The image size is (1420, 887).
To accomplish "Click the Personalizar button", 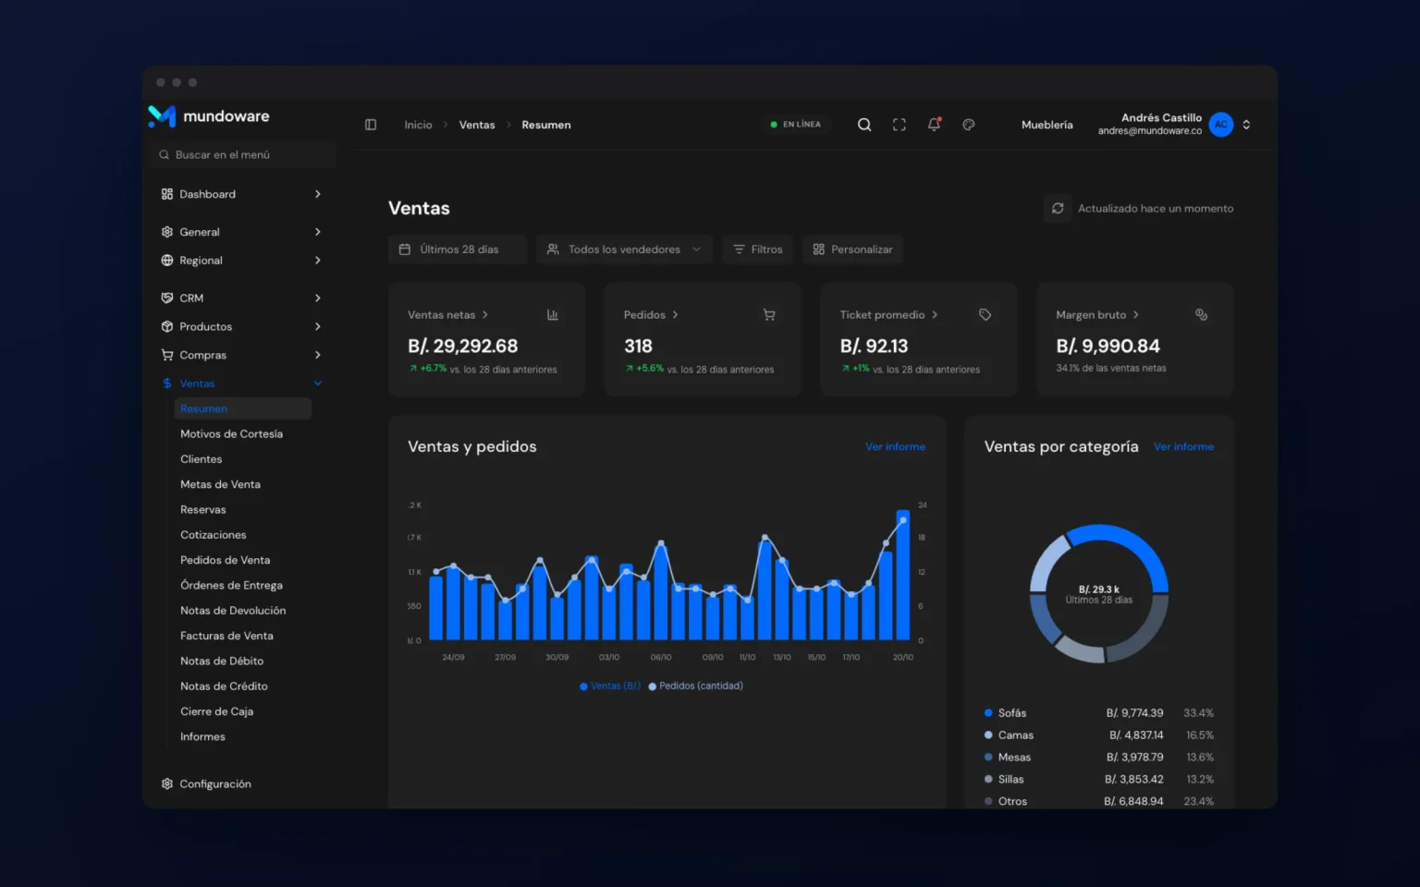I will tap(853, 249).
